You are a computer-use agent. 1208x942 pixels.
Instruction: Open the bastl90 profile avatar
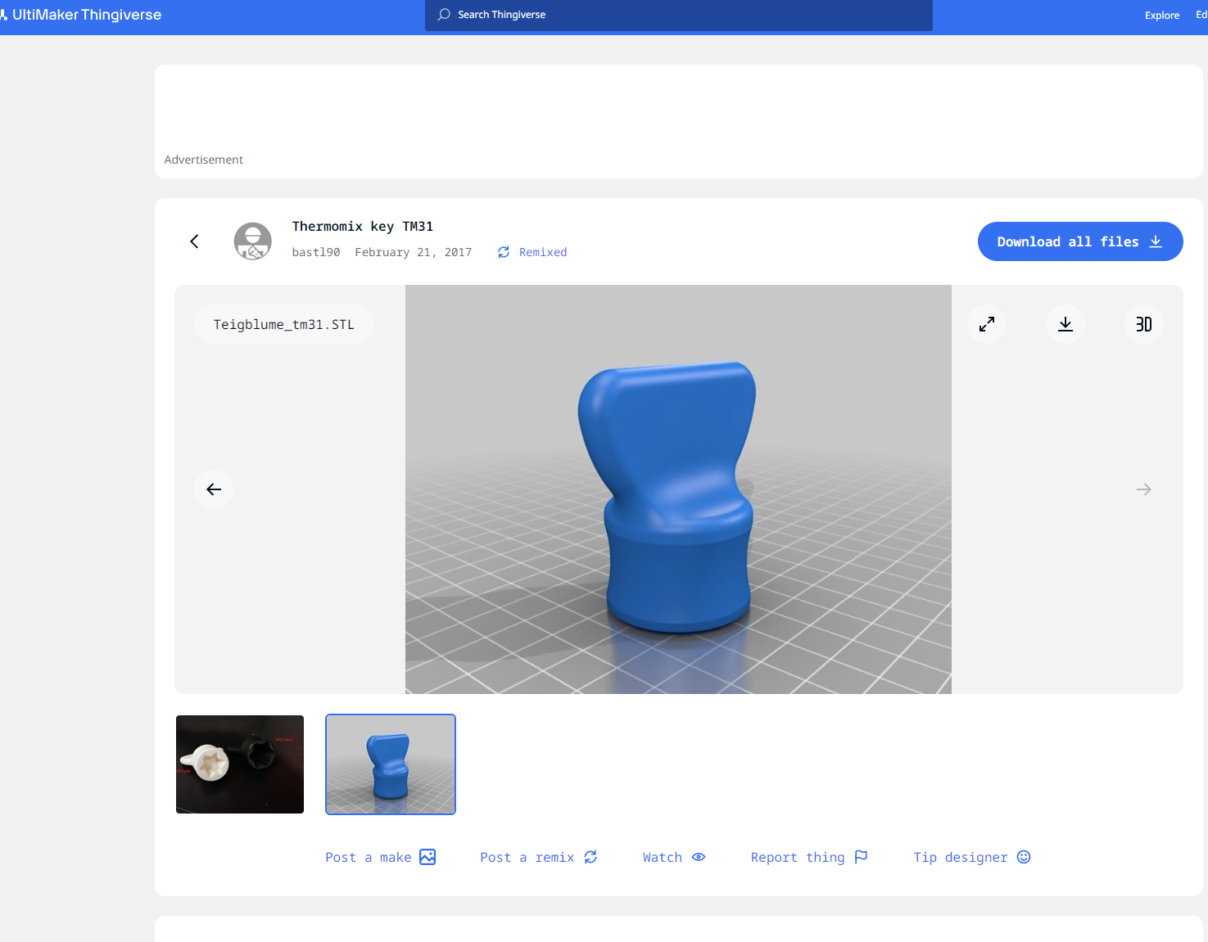[253, 241]
